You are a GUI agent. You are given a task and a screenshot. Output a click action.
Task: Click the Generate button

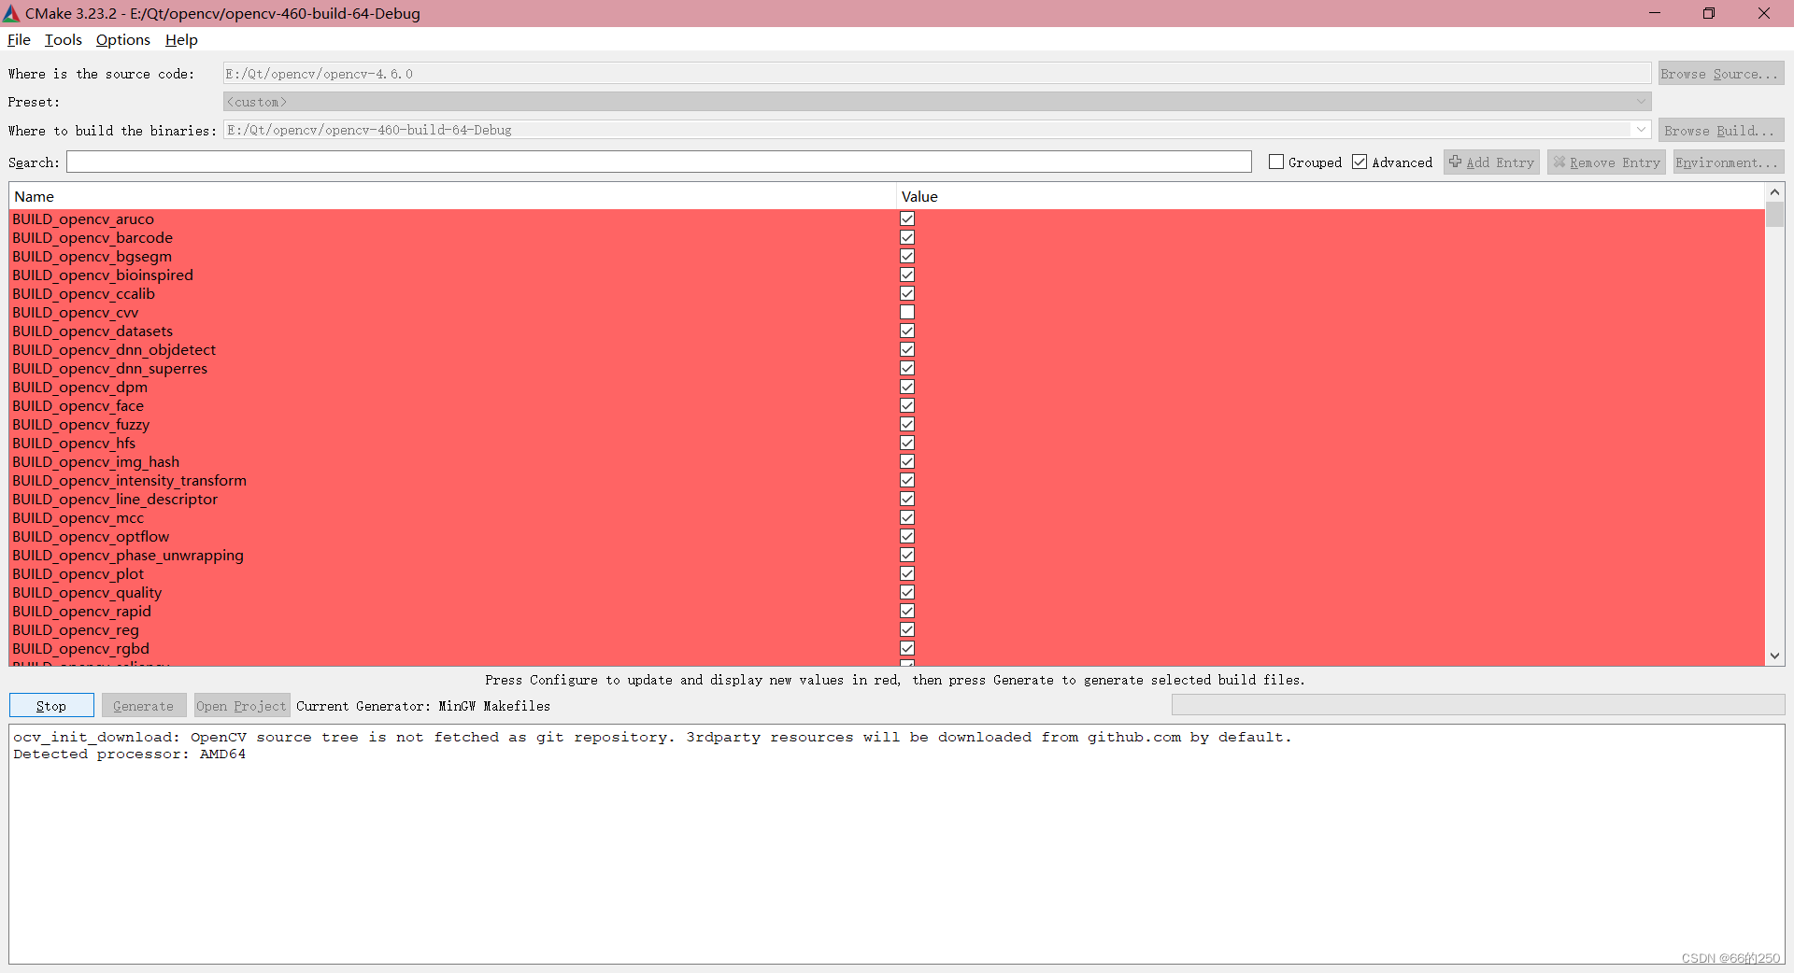coord(144,706)
